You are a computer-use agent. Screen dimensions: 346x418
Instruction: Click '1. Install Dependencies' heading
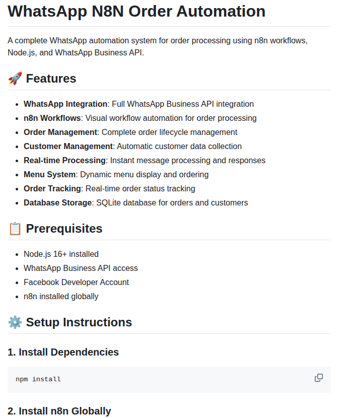click(63, 352)
